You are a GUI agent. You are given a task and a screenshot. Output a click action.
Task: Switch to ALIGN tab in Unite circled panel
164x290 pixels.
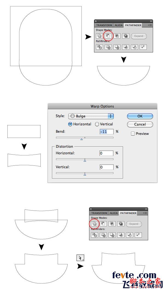[x=114, y=213]
